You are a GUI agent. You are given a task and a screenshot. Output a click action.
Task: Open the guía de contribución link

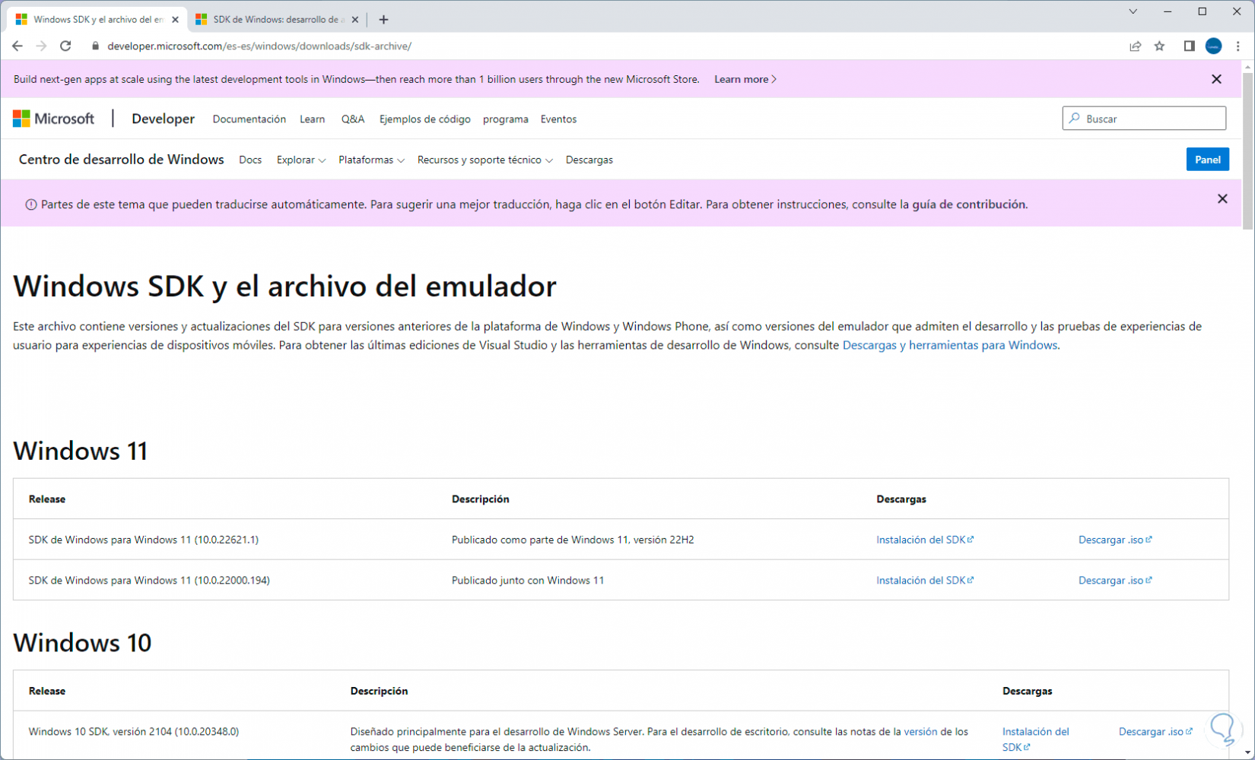[x=970, y=204]
